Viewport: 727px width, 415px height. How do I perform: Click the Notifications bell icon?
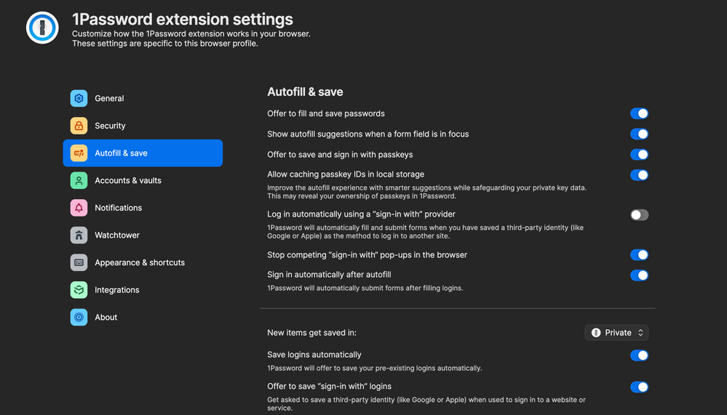(79, 208)
